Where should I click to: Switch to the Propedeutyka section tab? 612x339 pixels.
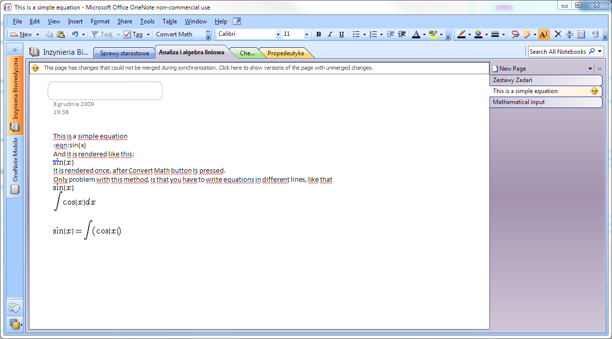(286, 53)
